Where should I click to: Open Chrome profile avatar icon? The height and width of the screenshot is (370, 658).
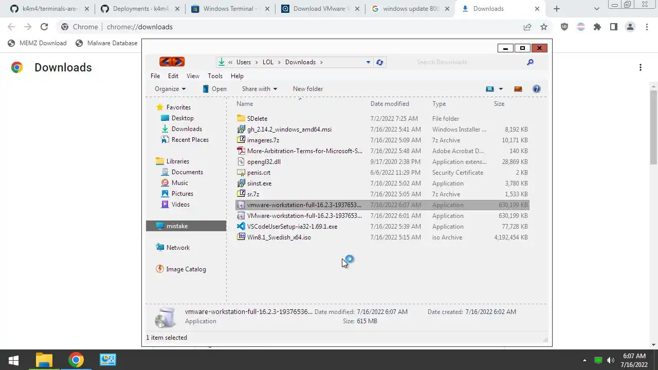(x=630, y=27)
